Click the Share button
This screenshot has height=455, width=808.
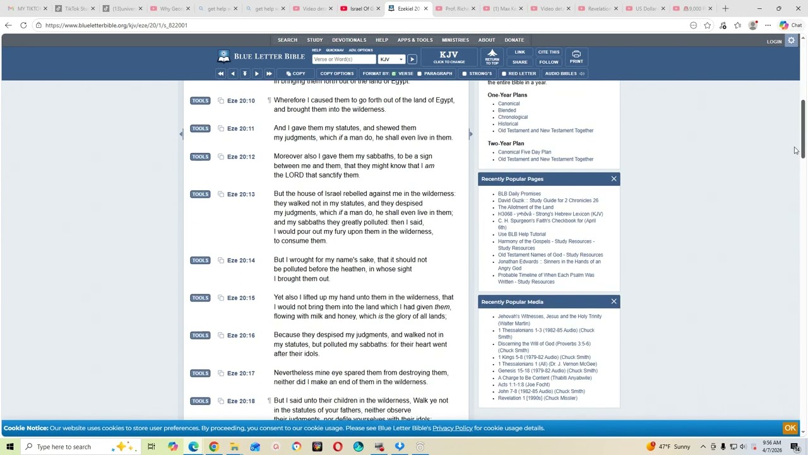[x=520, y=62]
